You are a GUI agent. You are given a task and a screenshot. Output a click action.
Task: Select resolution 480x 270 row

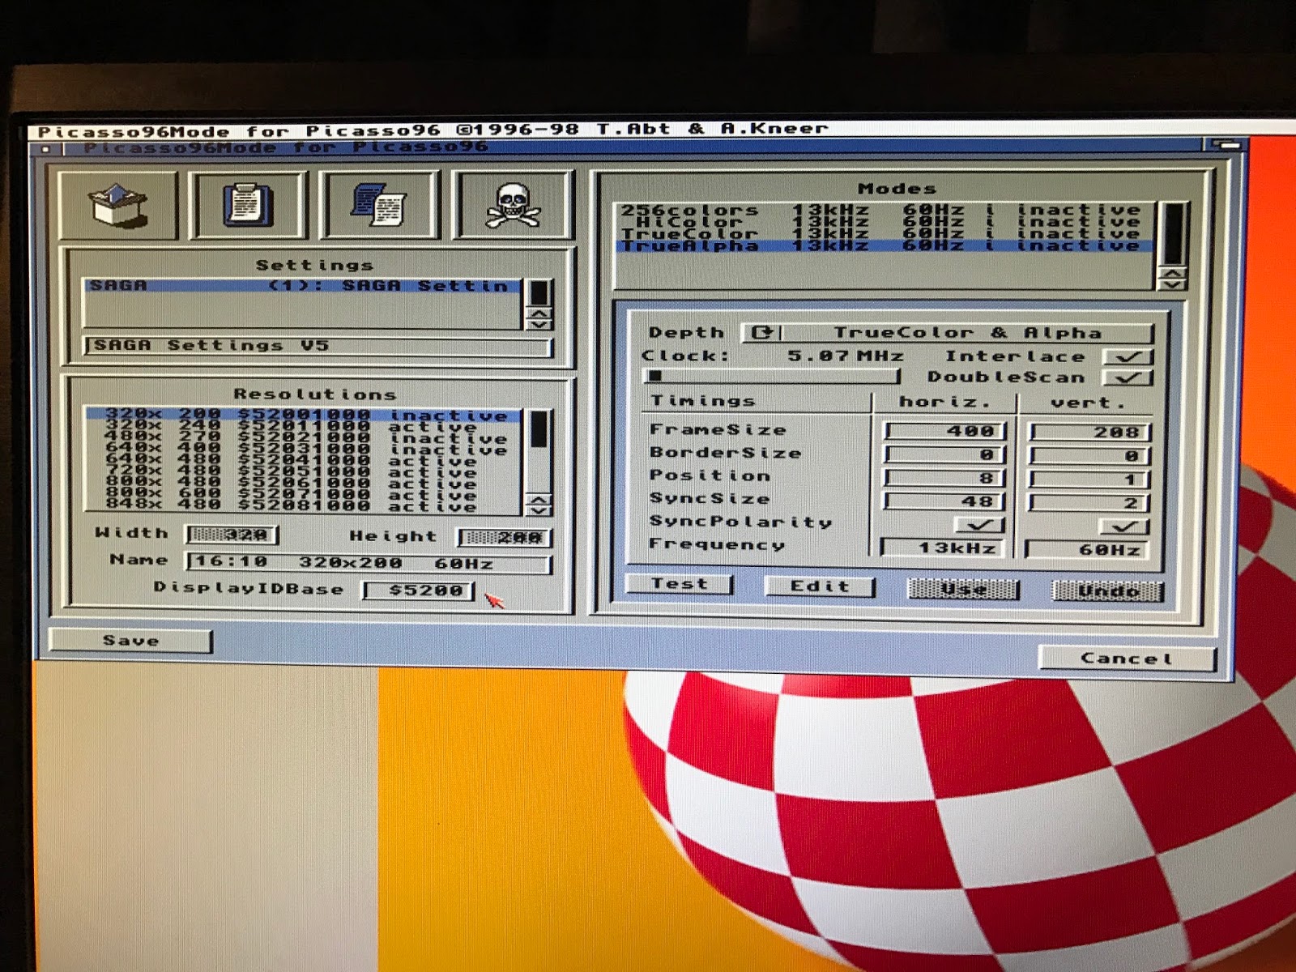[x=304, y=437]
